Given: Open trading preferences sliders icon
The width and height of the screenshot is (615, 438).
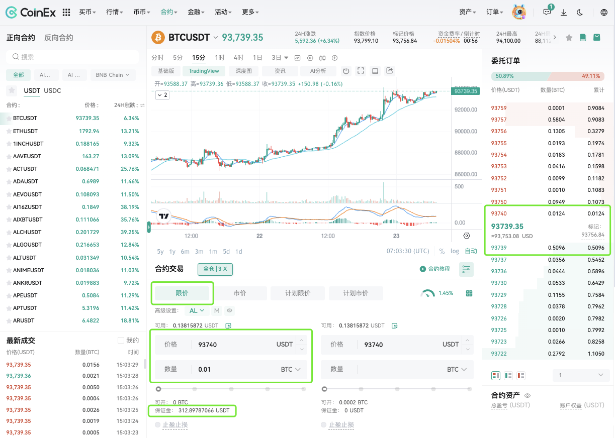Looking at the screenshot, I should pos(467,269).
